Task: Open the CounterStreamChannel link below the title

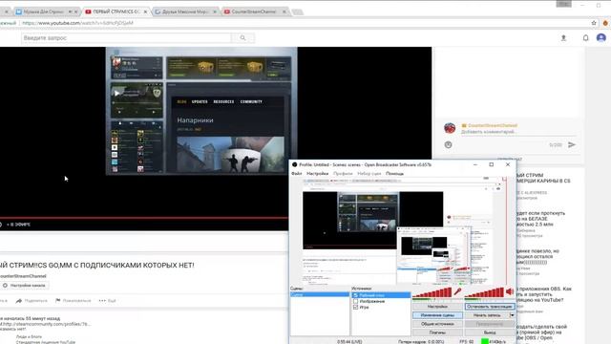Action: [x=23, y=276]
